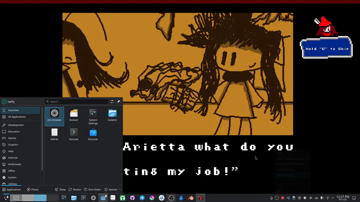
Task: Click the Shut Down button
Action: pos(92,189)
